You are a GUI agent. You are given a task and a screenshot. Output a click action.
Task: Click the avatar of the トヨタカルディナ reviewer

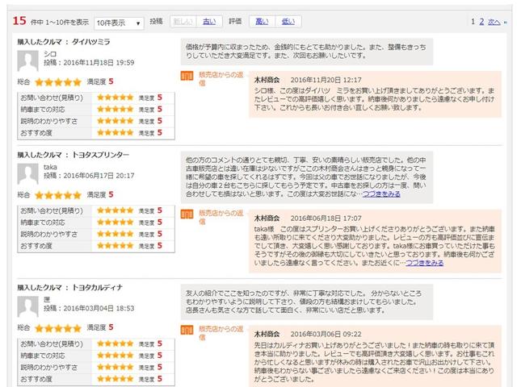coord(27,306)
